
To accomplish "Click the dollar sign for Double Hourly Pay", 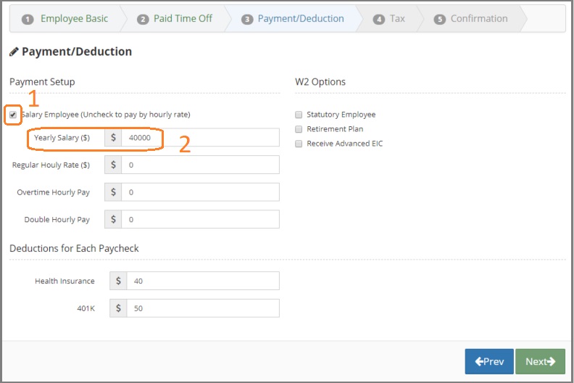I will click(x=113, y=219).
